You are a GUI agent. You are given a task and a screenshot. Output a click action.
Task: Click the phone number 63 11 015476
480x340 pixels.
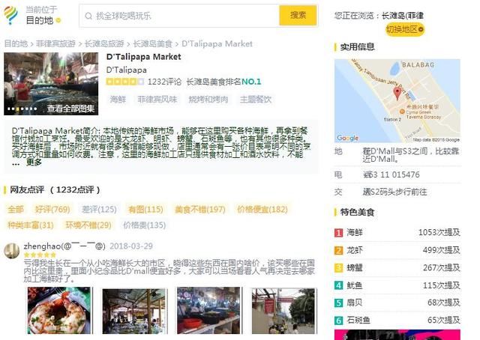tap(391, 174)
